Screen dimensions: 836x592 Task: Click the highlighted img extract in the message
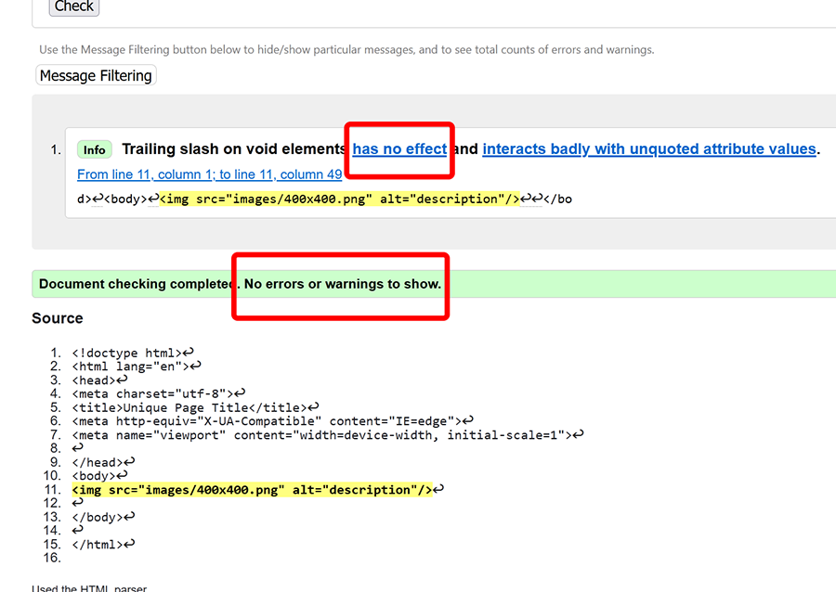click(340, 199)
